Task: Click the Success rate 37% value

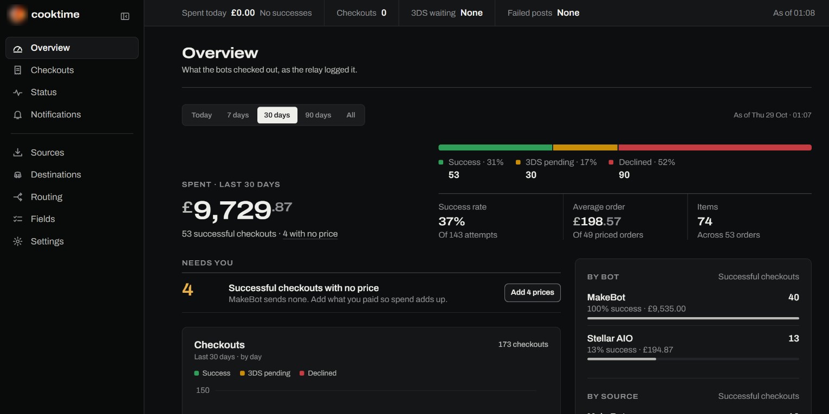Action: point(452,221)
